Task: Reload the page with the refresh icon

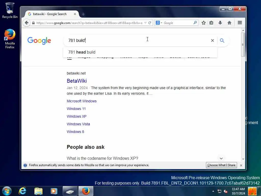Action: [150, 23]
